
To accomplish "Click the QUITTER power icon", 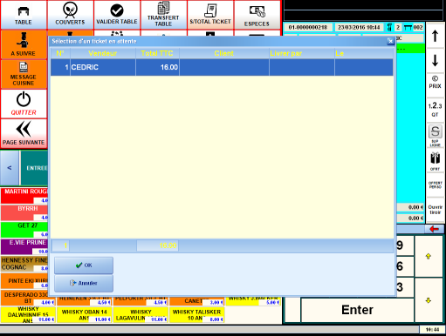I will point(24,104).
